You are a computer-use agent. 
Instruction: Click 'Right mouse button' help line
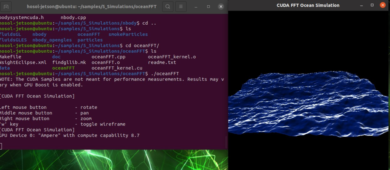point(46,119)
